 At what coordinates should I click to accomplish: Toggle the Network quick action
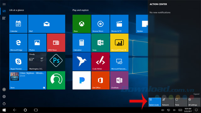(168, 102)
